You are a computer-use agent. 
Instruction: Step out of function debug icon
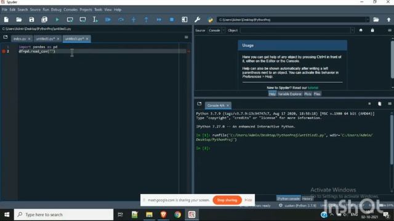click(x=147, y=20)
